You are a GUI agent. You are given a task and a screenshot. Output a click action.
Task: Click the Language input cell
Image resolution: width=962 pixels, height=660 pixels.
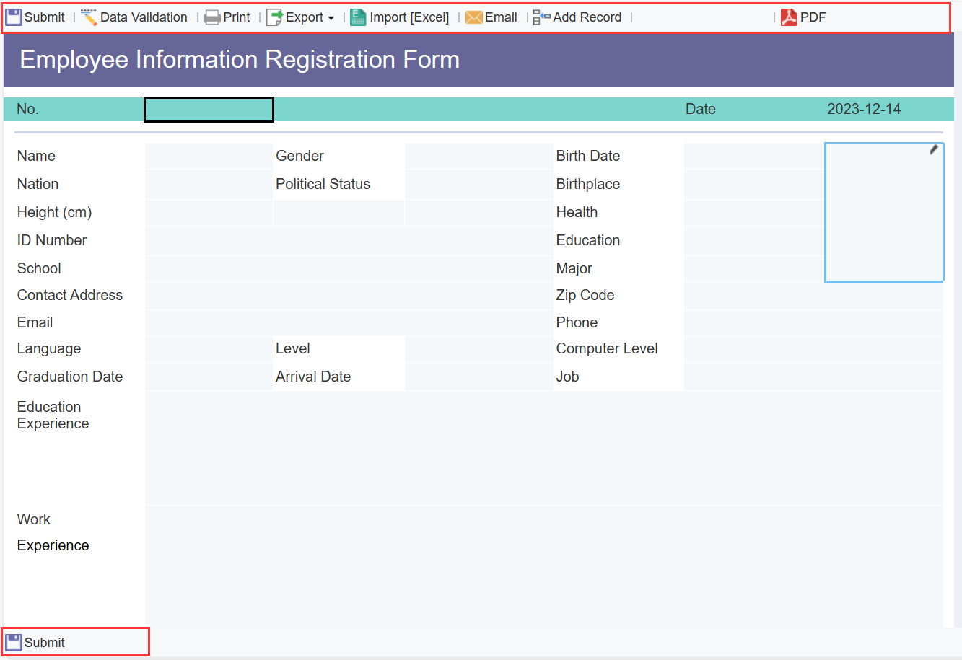click(209, 349)
